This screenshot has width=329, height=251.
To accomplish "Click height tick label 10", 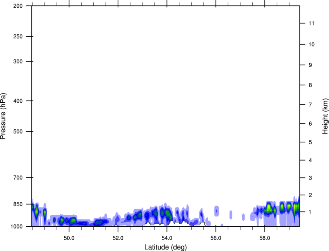I will point(312,44).
